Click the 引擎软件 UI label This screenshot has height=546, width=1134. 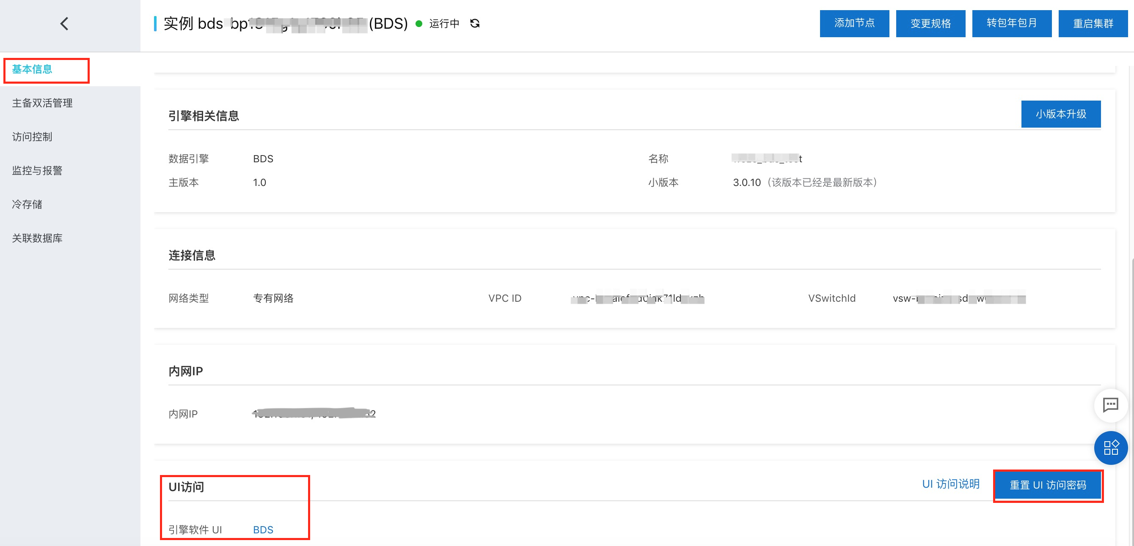[x=195, y=530]
